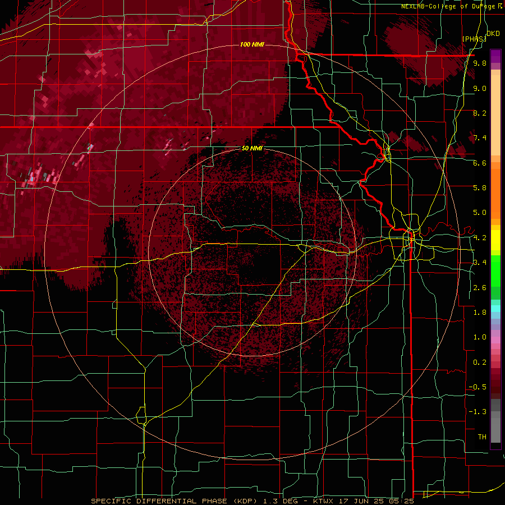This screenshot has width=505, height=505.
Task: Click the 8.2 value on color scale
Action: point(480,113)
